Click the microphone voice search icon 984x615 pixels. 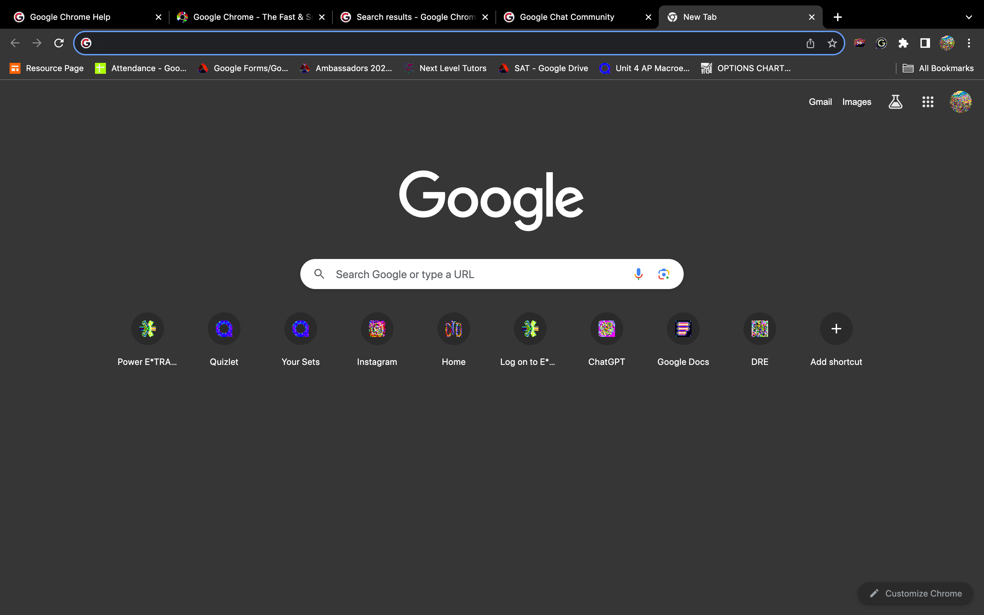638,274
